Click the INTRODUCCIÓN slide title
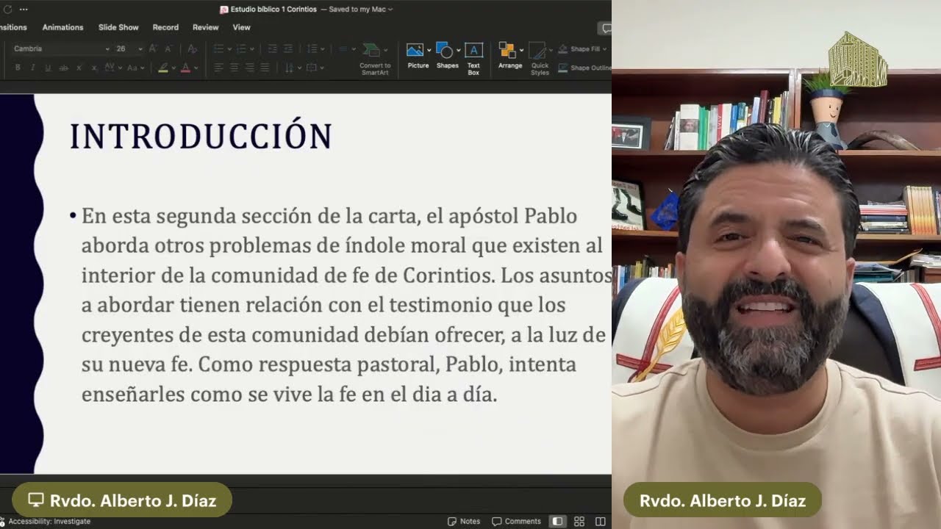 click(201, 137)
